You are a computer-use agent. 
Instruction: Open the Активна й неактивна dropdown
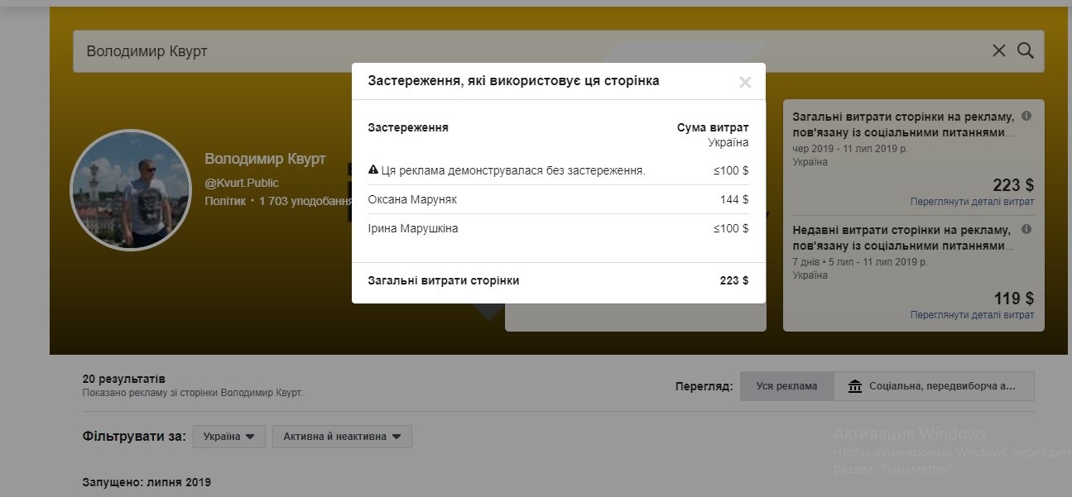(341, 437)
